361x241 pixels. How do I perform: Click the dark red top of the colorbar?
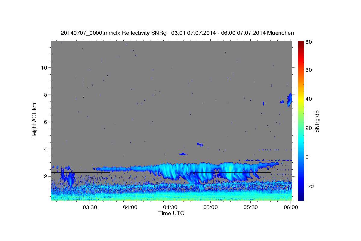(301, 43)
